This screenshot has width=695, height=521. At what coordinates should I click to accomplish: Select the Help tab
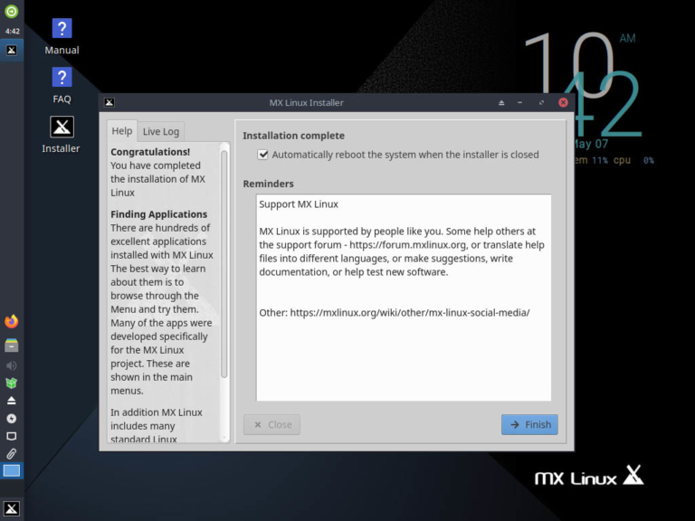122,131
